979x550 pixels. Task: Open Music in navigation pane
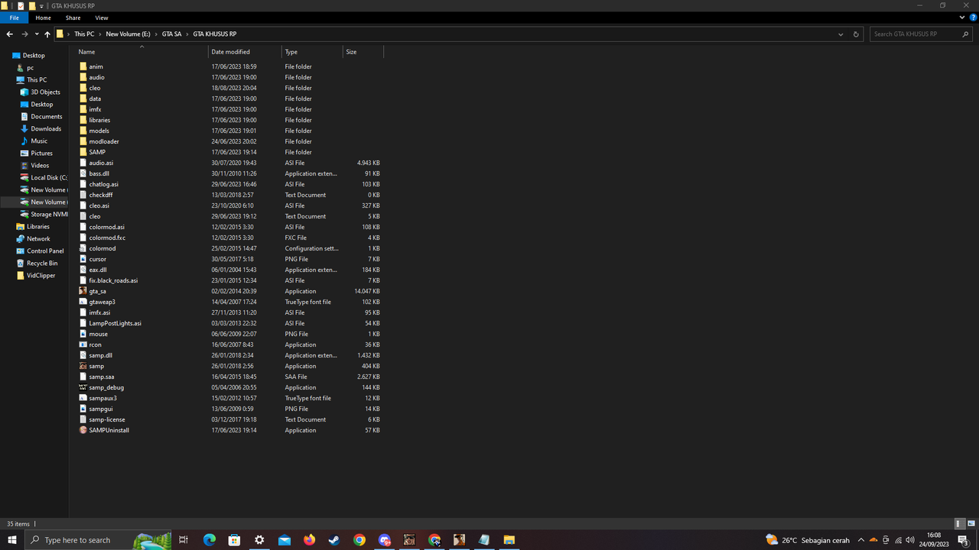tap(39, 141)
